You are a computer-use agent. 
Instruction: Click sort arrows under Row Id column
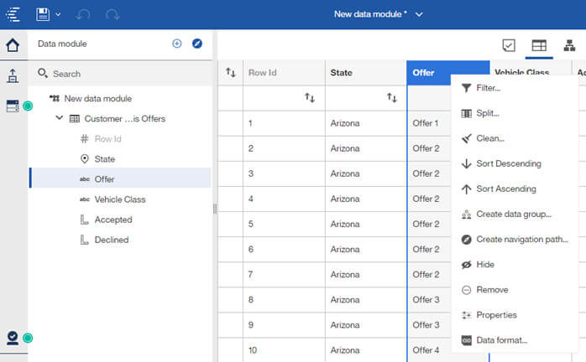tap(310, 98)
